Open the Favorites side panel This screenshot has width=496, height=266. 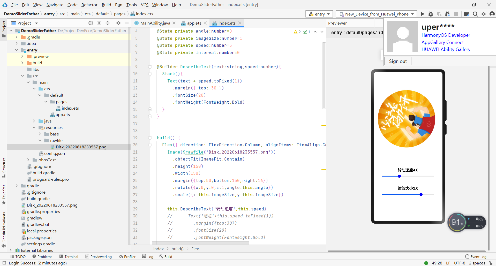4,195
